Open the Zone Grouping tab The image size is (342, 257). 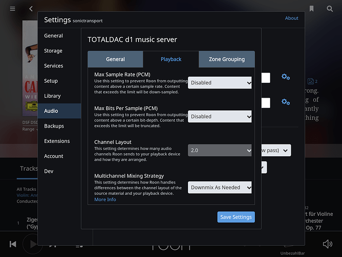pyautogui.click(x=227, y=59)
